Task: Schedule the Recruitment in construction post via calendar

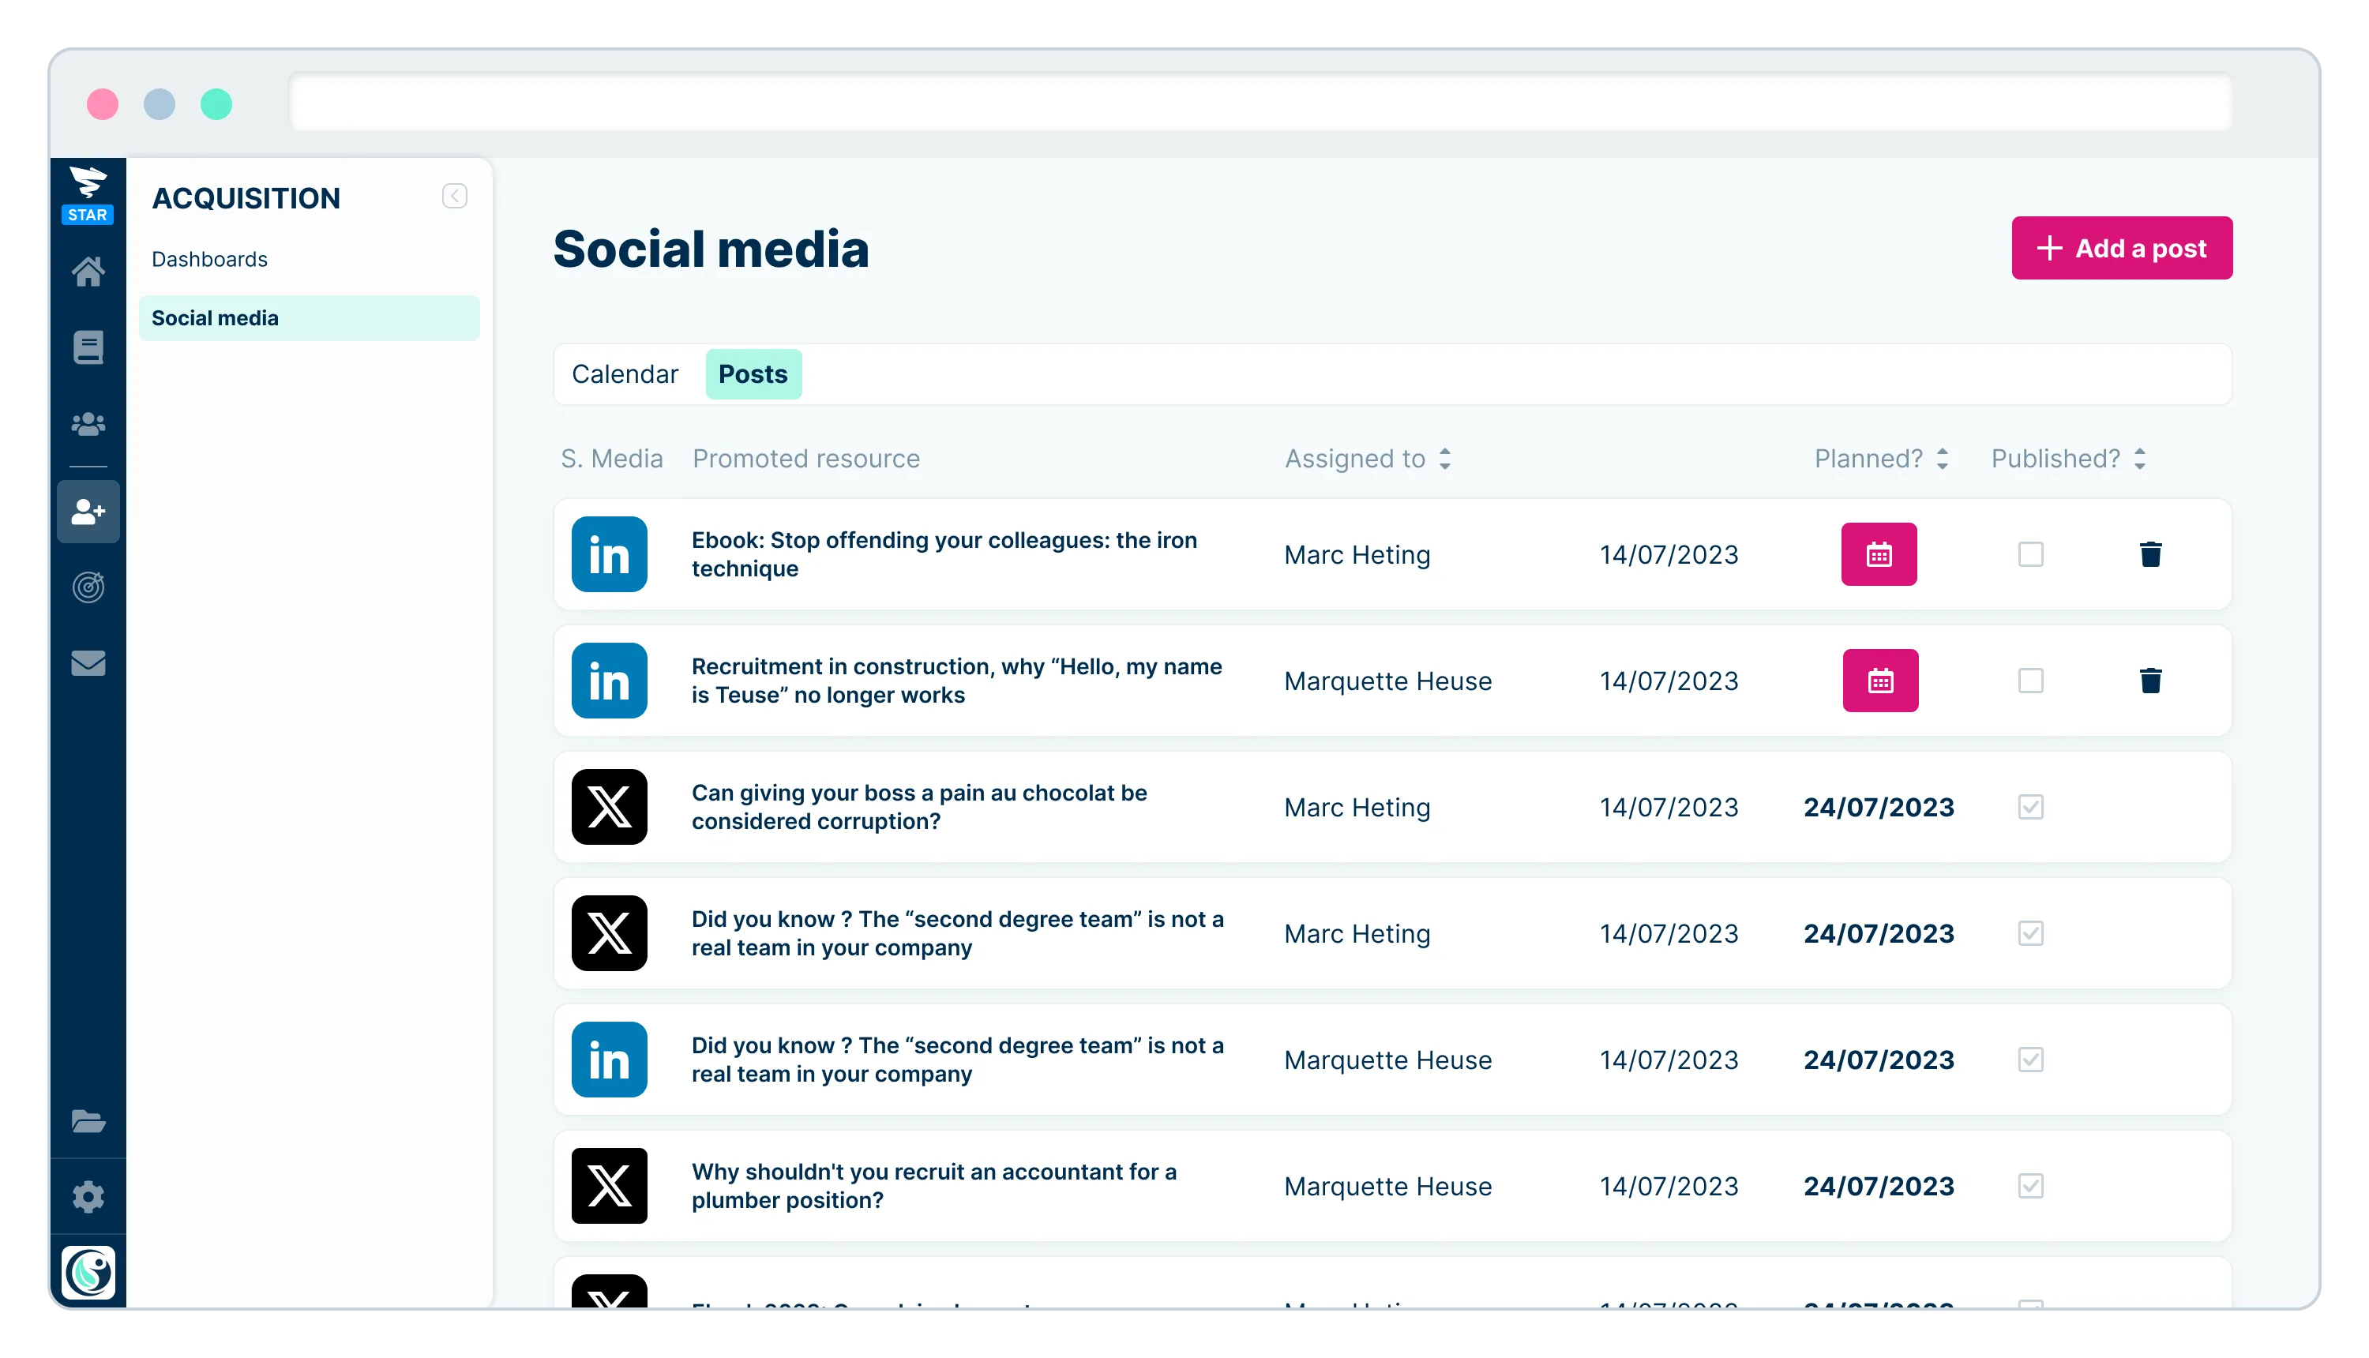Action: pyautogui.click(x=1880, y=680)
